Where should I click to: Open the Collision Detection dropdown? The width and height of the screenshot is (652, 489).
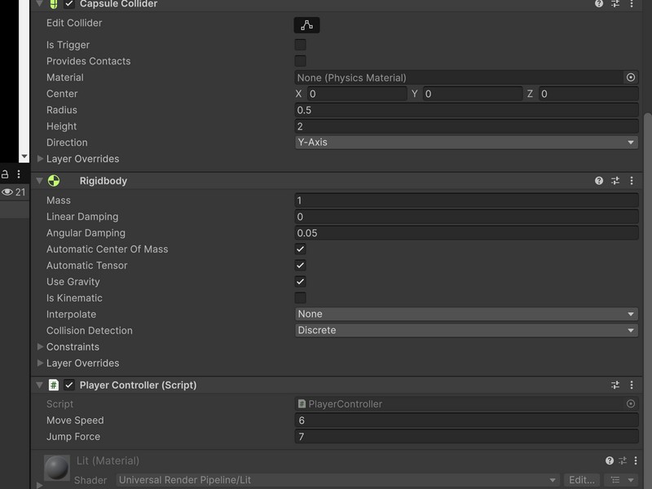click(466, 330)
